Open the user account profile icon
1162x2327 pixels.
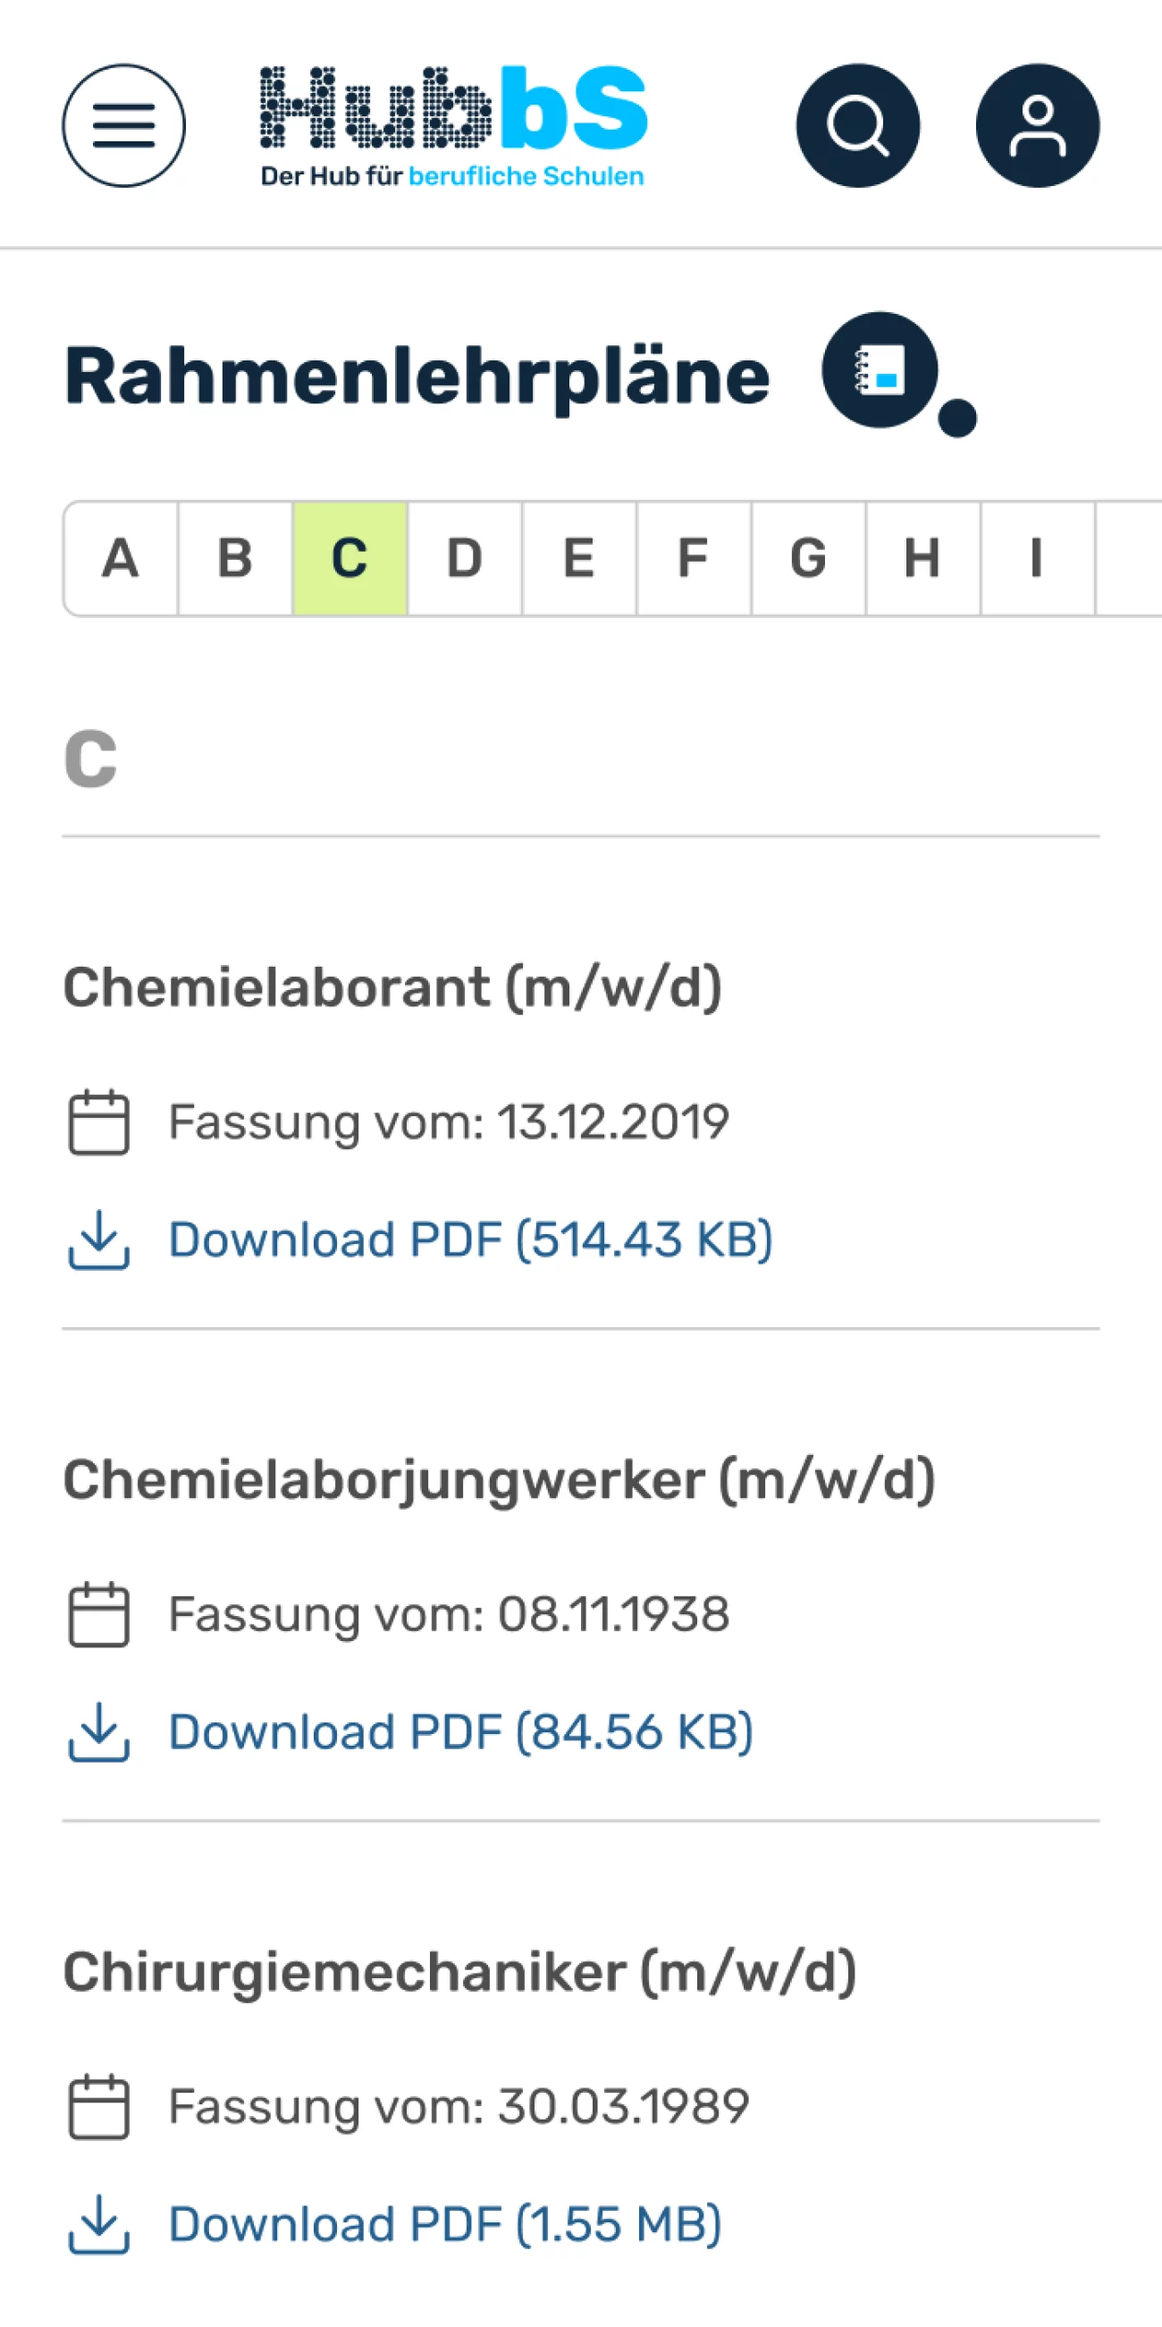pyautogui.click(x=1038, y=125)
